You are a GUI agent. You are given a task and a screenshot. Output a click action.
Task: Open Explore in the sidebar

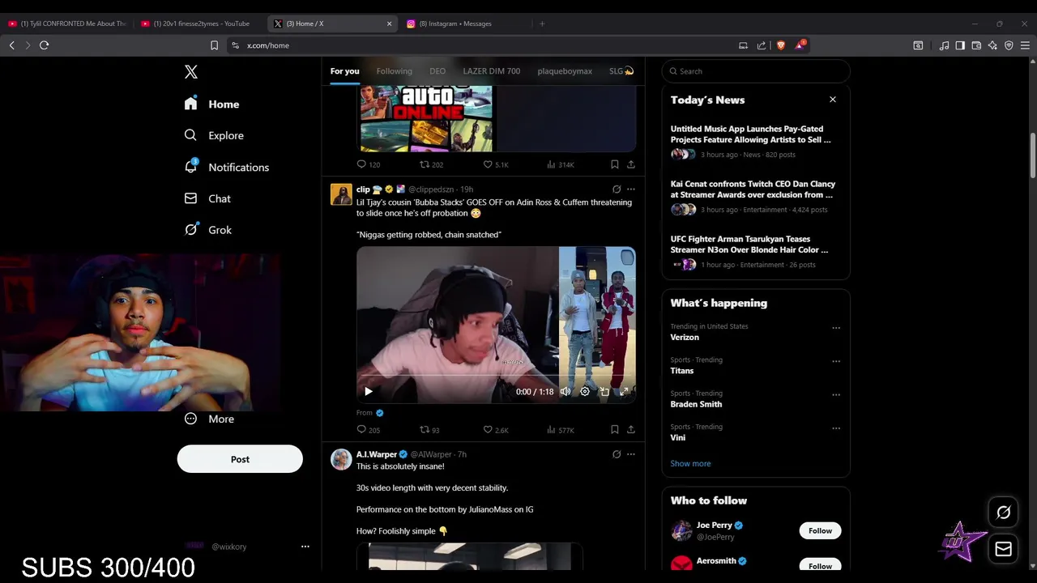pos(214,135)
